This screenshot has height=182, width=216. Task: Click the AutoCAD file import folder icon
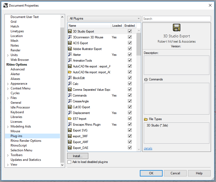coord(70,72)
